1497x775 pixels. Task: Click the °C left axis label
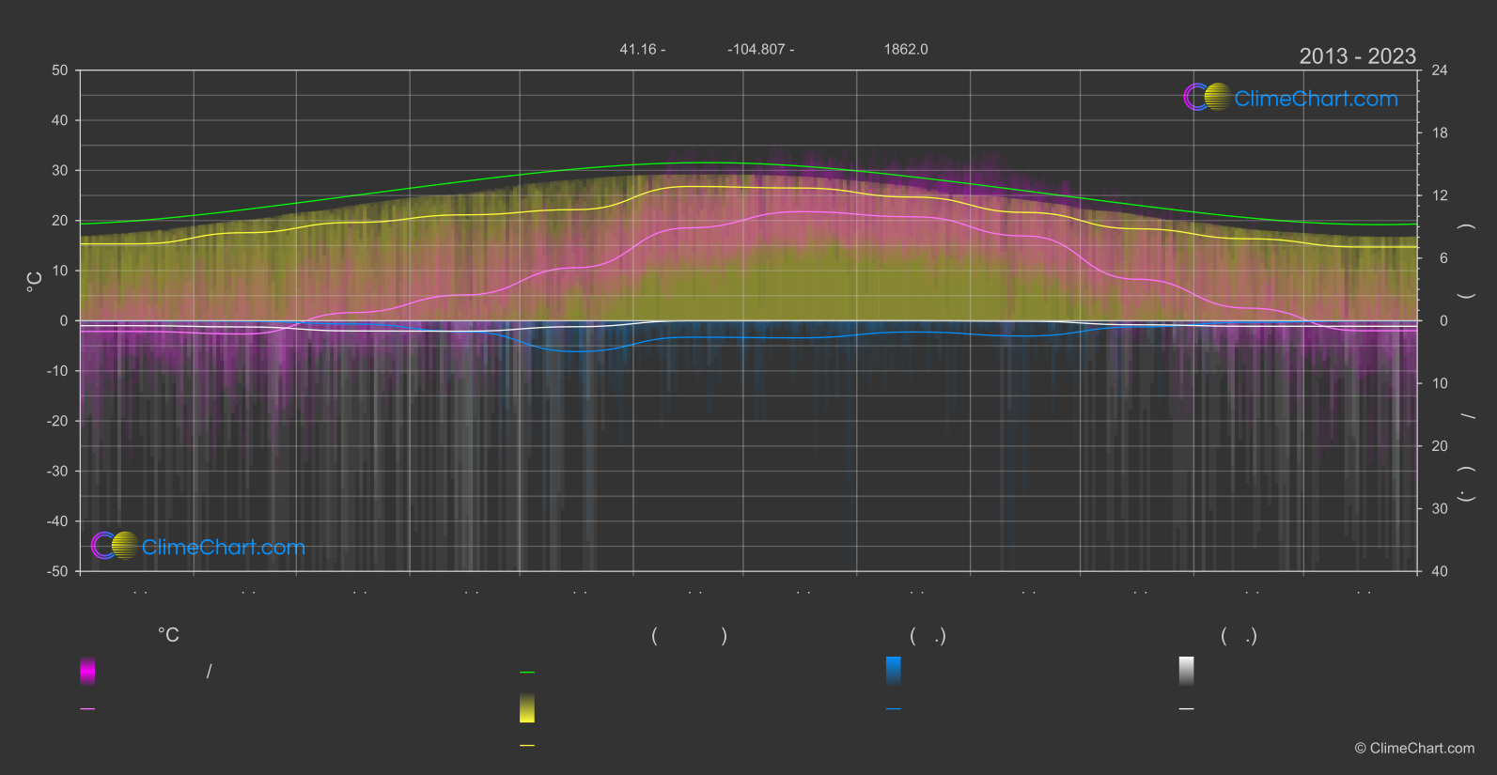34,281
